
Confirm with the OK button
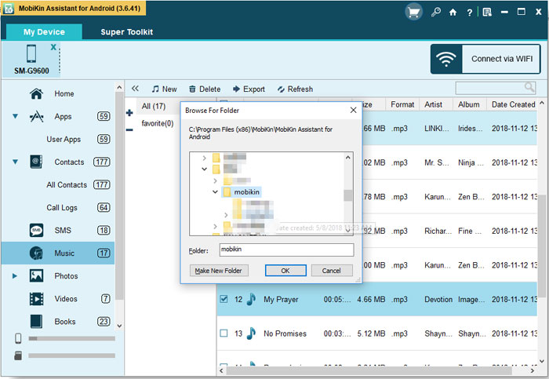tap(285, 271)
